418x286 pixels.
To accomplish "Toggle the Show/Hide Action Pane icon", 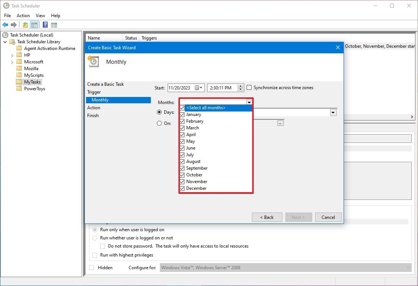I will [54, 25].
